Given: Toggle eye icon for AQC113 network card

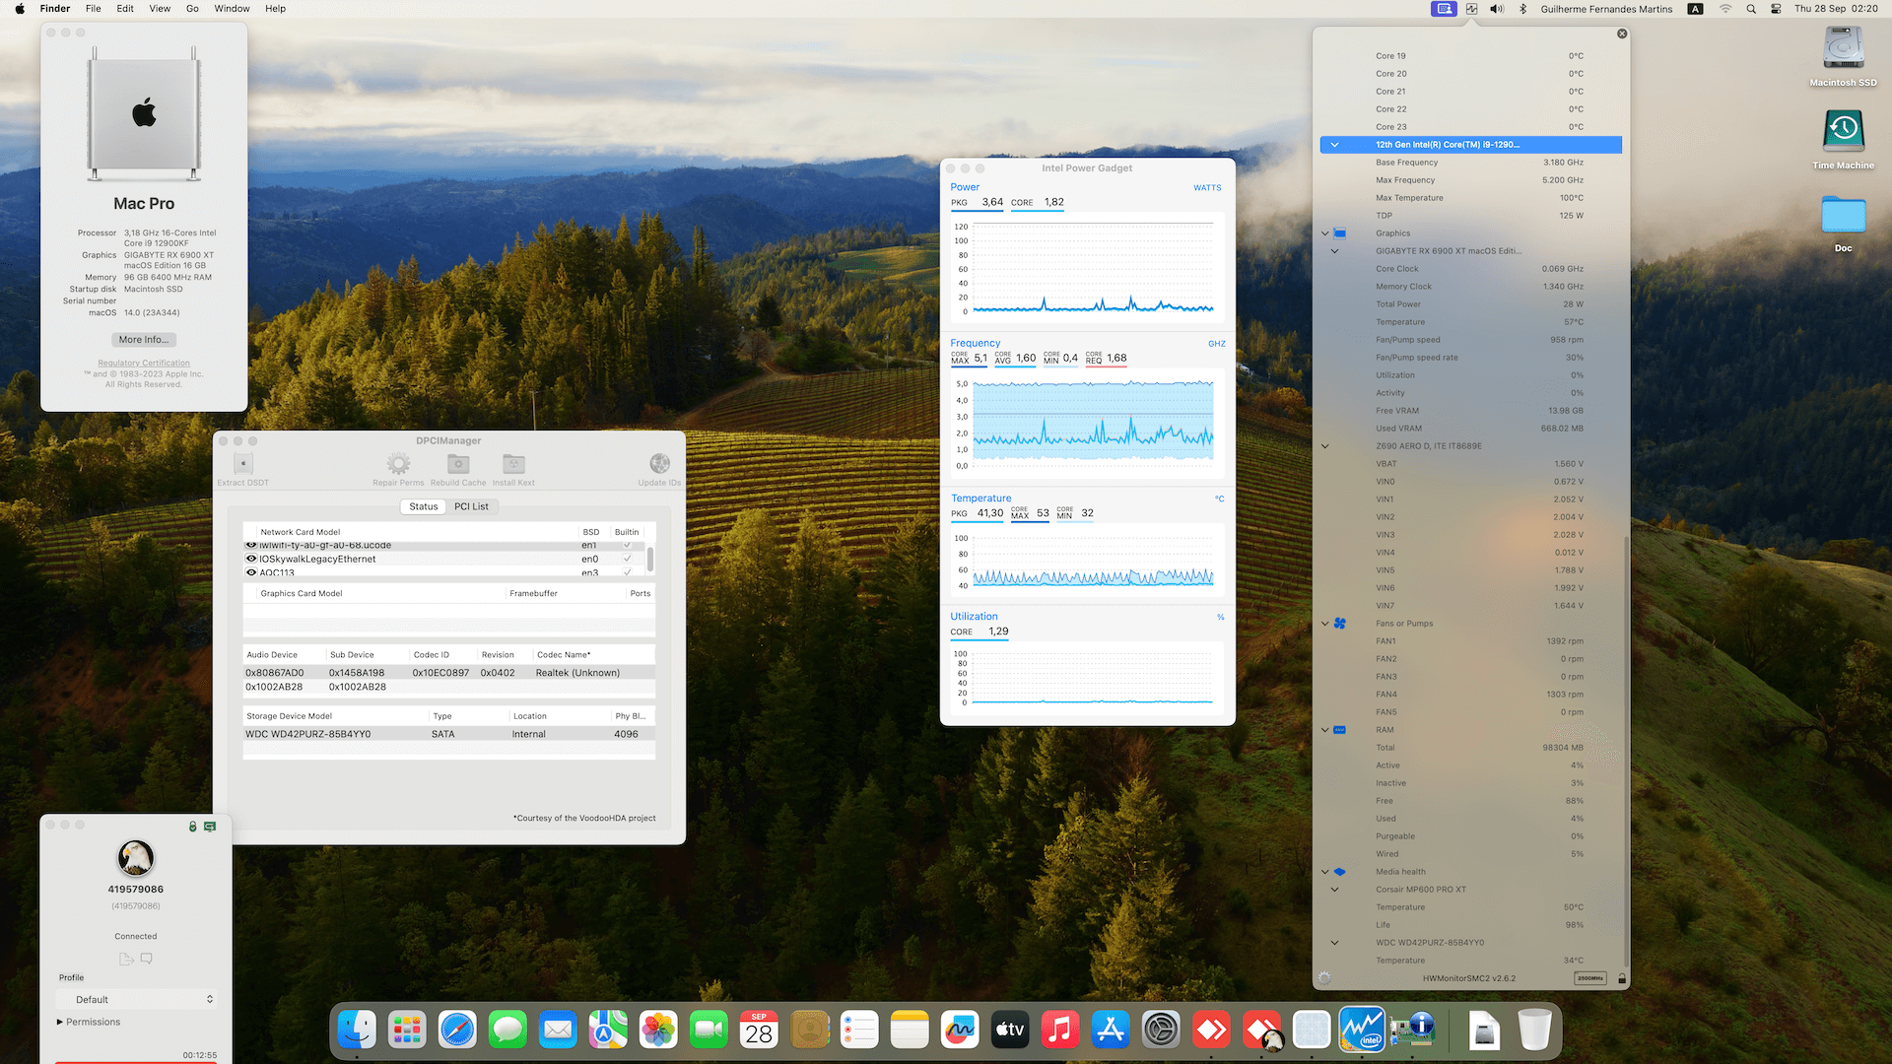Looking at the screenshot, I should pos(251,572).
